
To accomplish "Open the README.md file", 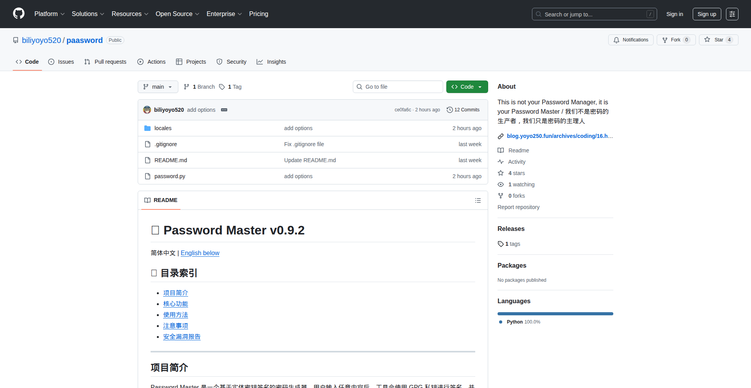I will pyautogui.click(x=171, y=160).
